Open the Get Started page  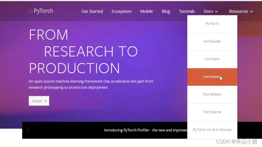click(92, 12)
